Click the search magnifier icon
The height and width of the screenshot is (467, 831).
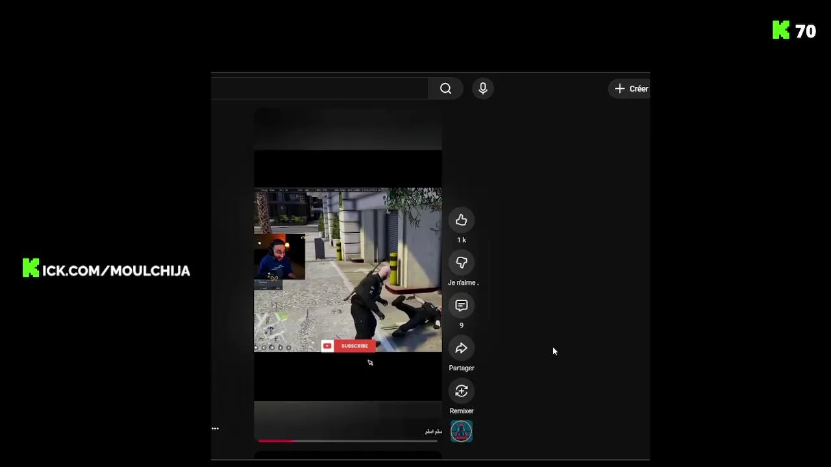coord(445,89)
